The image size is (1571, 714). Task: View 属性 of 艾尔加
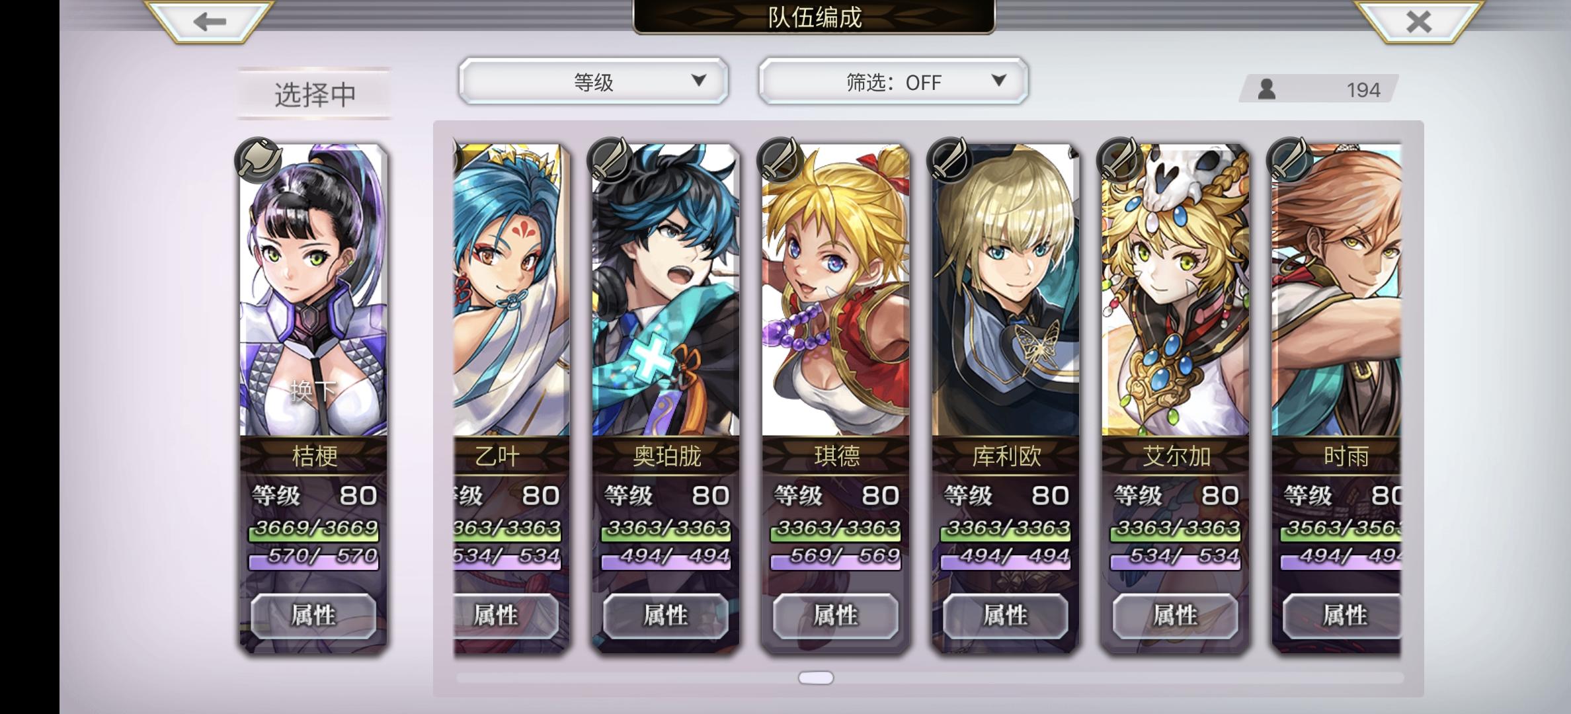point(1176,616)
